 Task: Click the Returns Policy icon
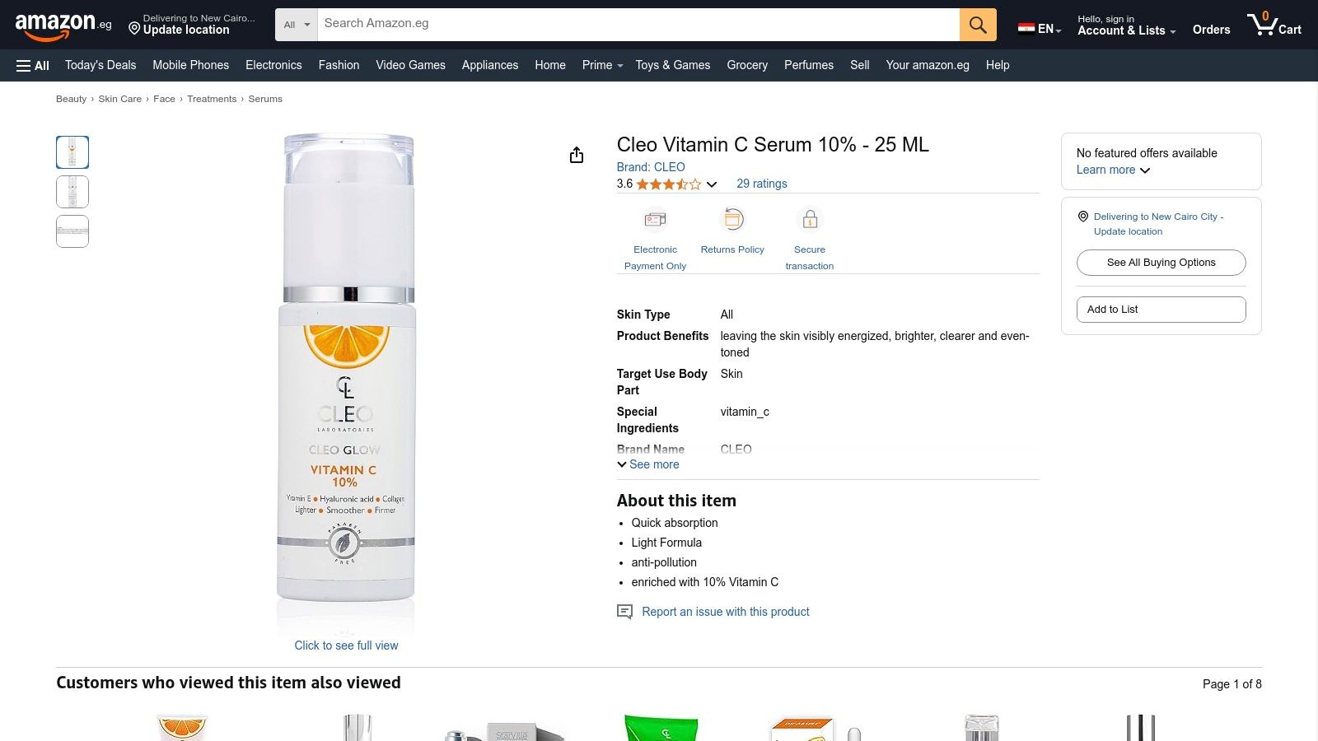(x=732, y=220)
